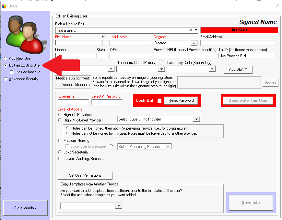This screenshot has width=282, height=220.
Task: Click the Provider NPI input field
Action: 185,56
